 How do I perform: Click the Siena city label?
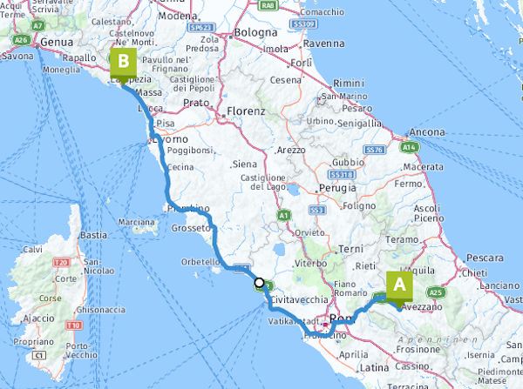tap(245, 164)
